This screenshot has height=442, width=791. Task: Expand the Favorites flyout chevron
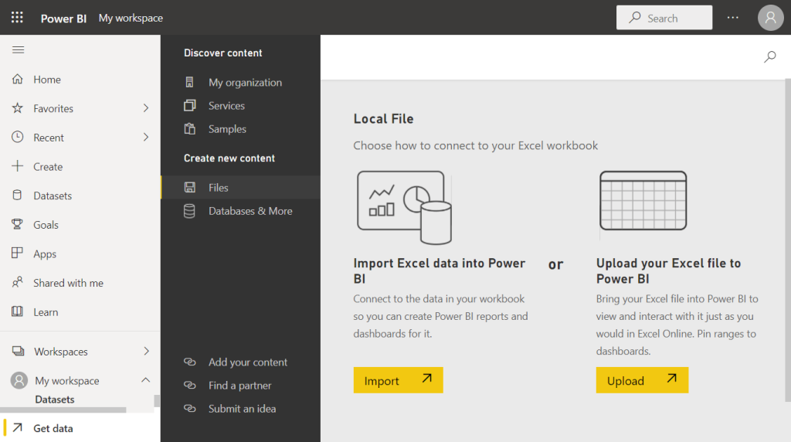coord(146,108)
